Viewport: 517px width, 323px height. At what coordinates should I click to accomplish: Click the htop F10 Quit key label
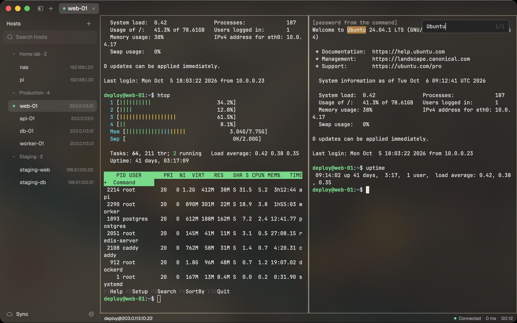click(219, 291)
